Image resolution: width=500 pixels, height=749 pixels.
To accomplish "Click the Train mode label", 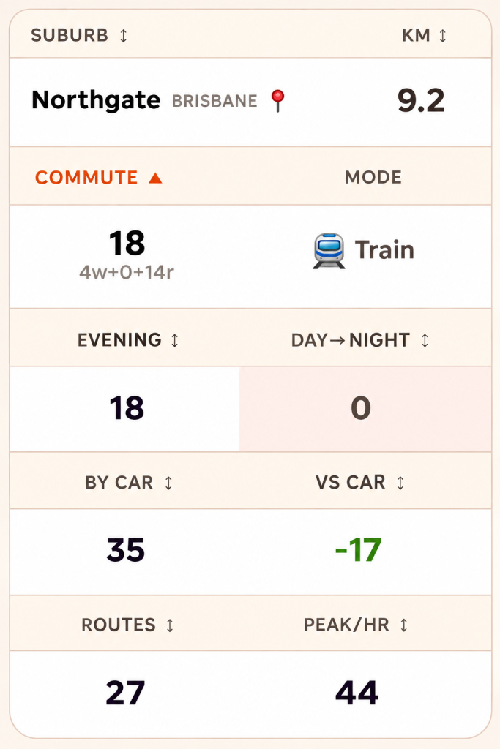I will pyautogui.click(x=385, y=250).
